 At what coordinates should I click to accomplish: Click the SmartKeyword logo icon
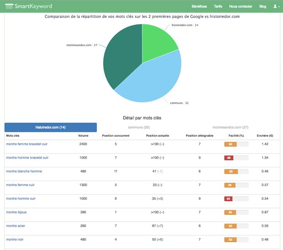click(x=9, y=6)
